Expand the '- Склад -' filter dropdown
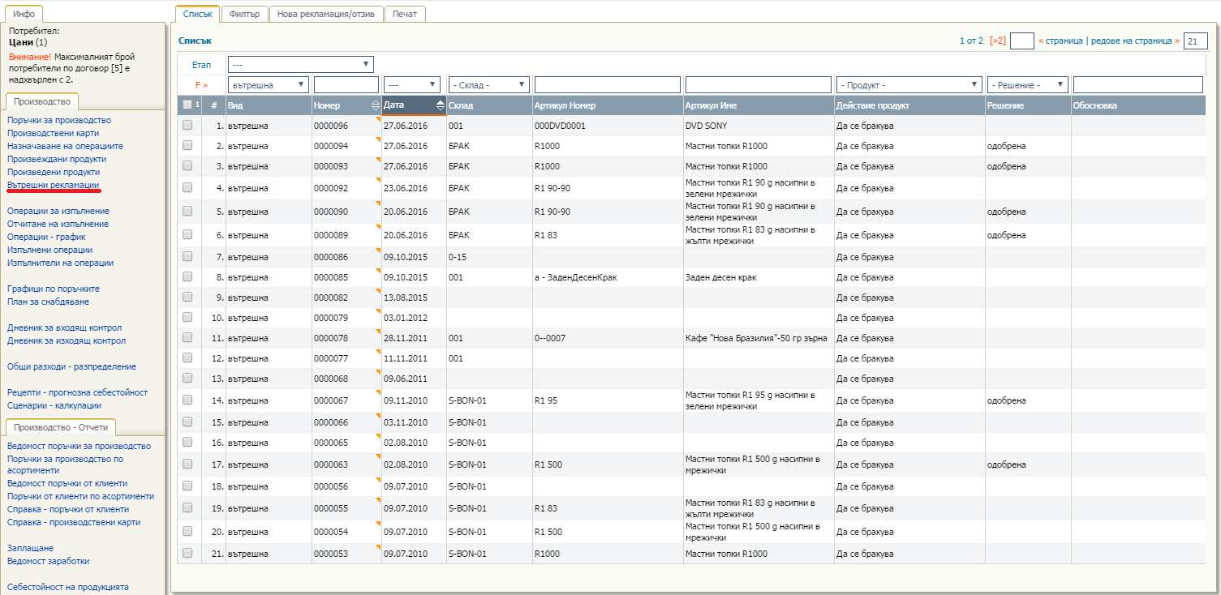Image resolution: width=1221 pixels, height=595 pixels. (489, 84)
